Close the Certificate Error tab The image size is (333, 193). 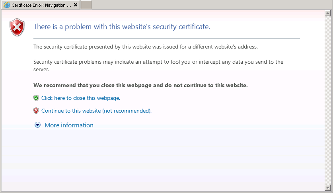point(75,5)
